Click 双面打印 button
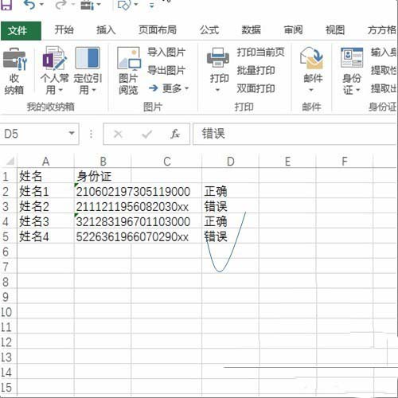Image resolution: width=398 pixels, height=398 pixels. coord(256,88)
